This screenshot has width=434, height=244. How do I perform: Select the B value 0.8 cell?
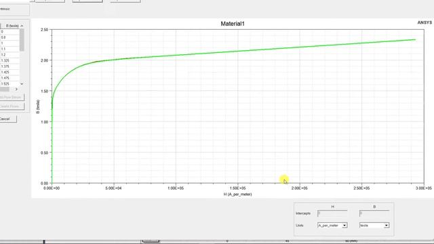tap(9, 37)
